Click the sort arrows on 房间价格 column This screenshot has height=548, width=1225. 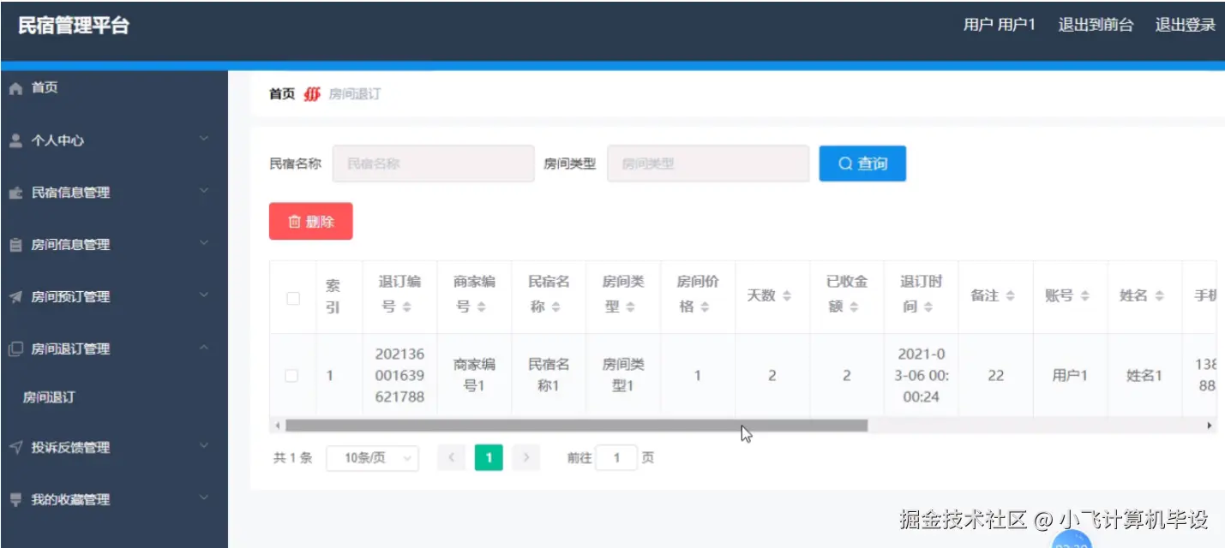coord(706,307)
